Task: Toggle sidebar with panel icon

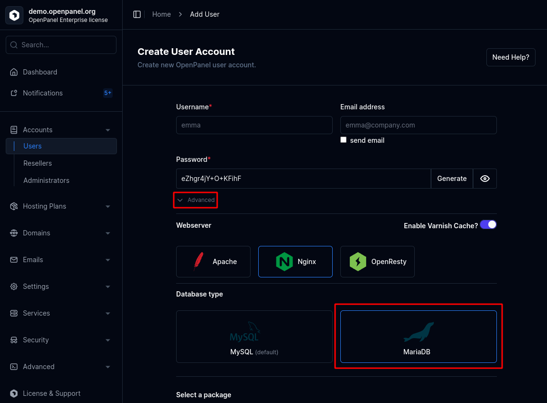Action: 137,14
